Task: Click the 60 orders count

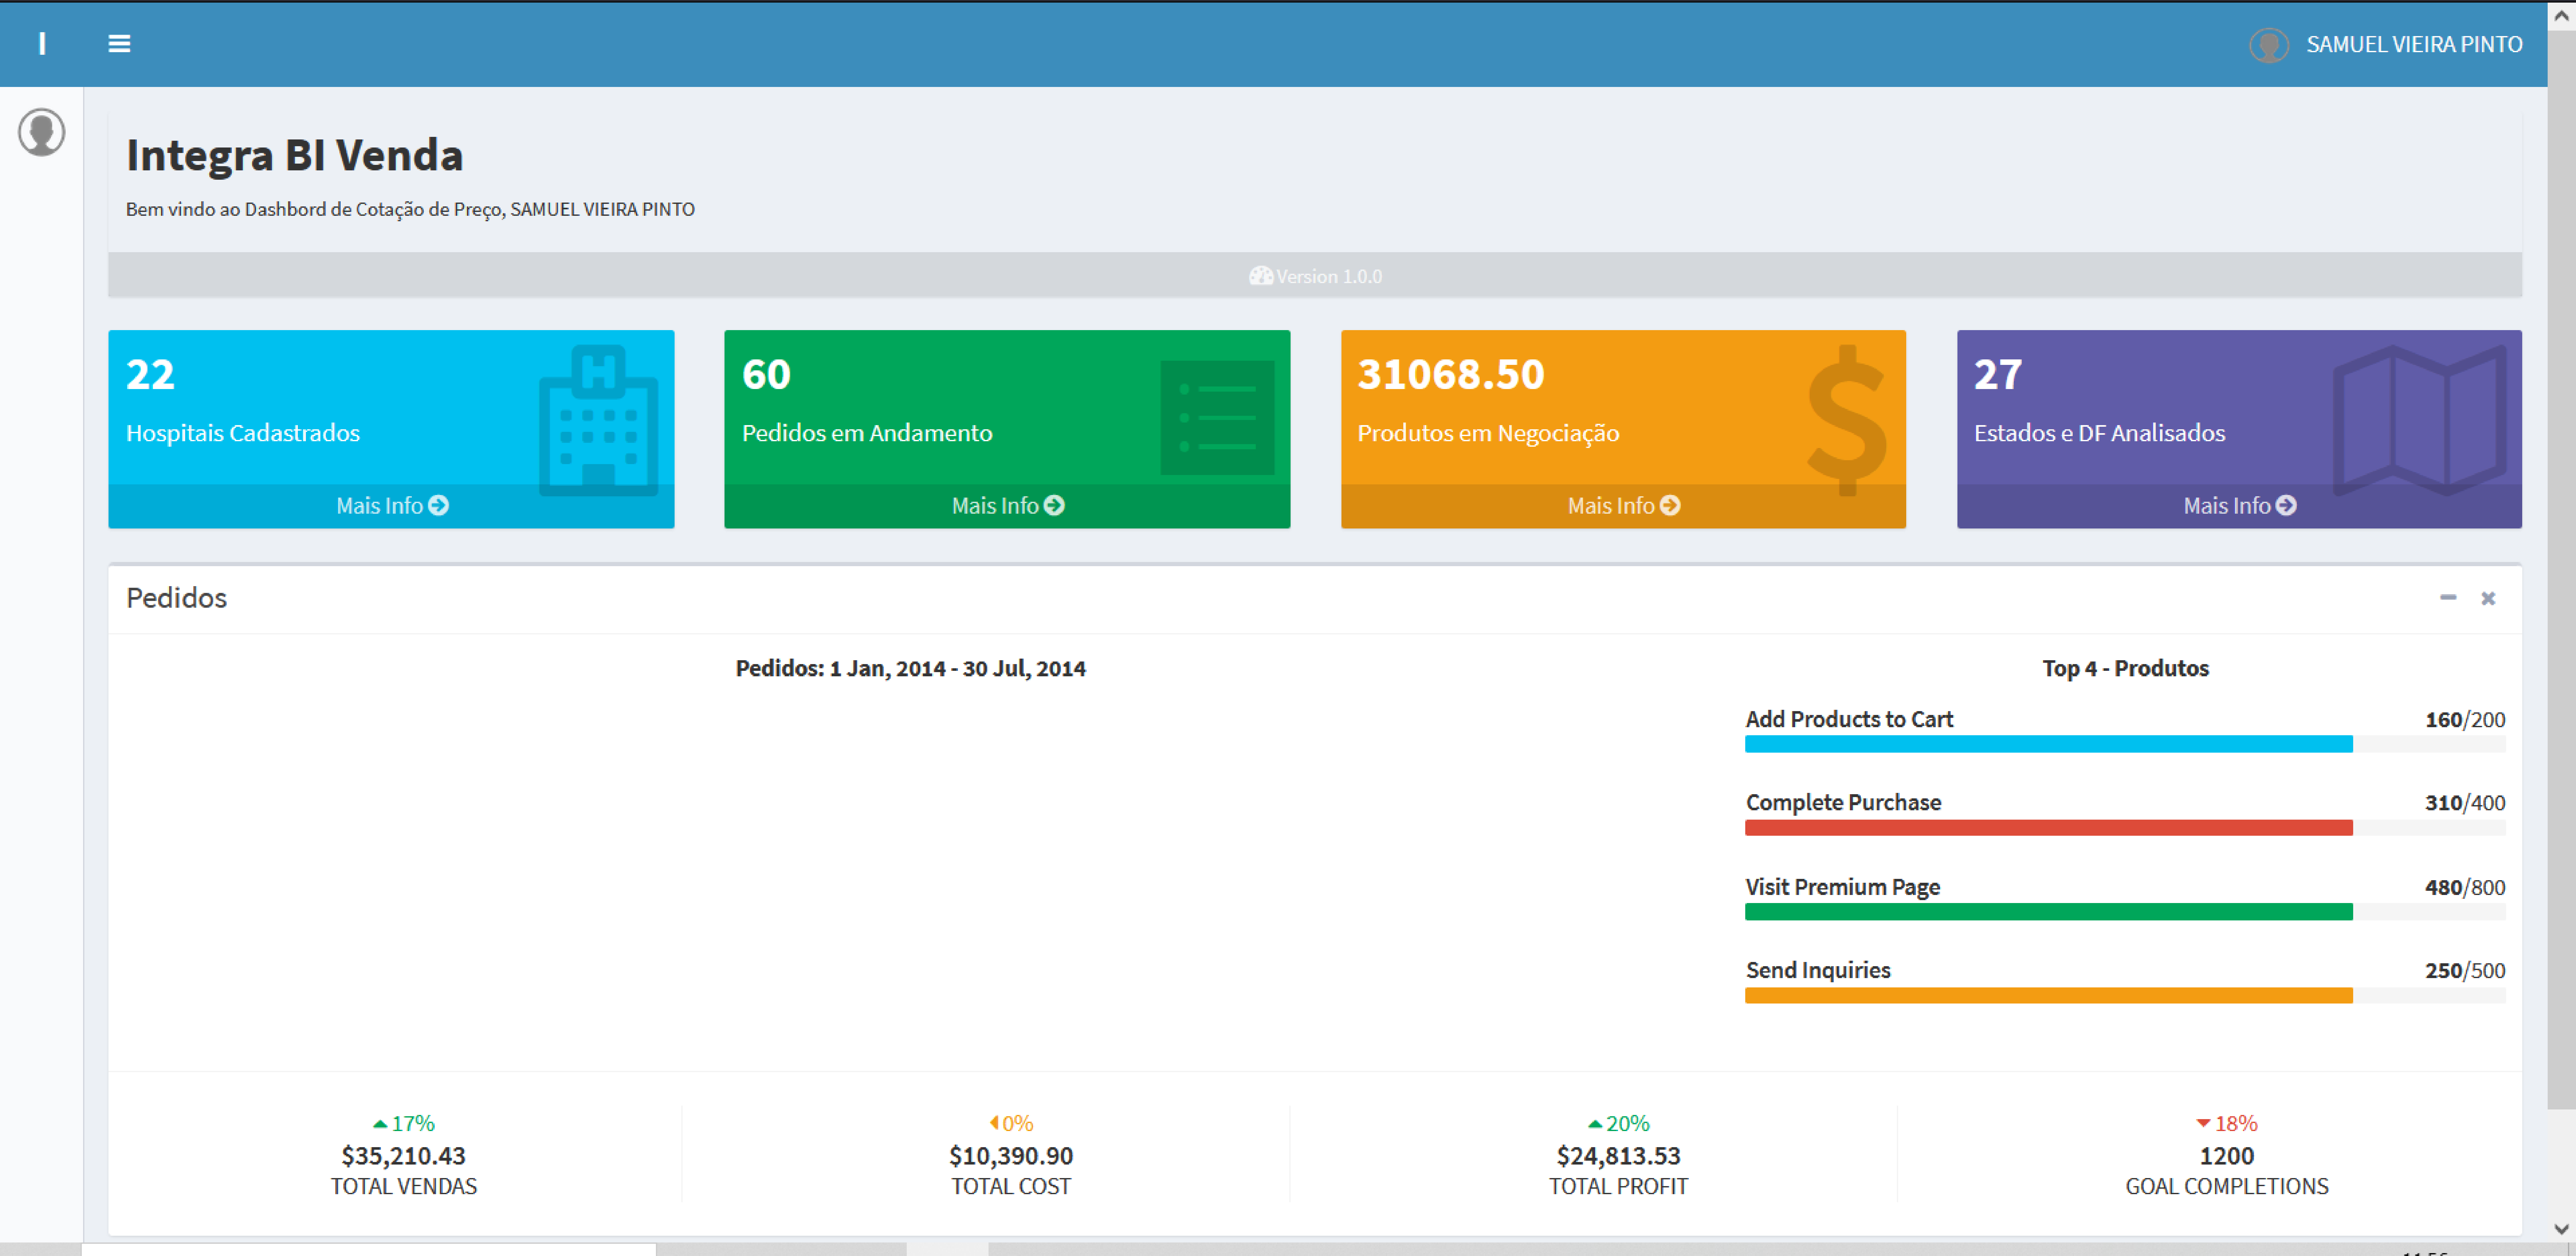Action: pyautogui.click(x=766, y=375)
